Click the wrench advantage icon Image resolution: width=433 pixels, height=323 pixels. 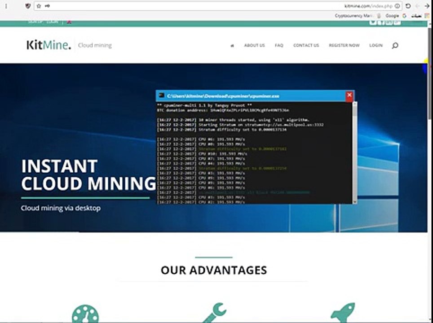point(215,313)
